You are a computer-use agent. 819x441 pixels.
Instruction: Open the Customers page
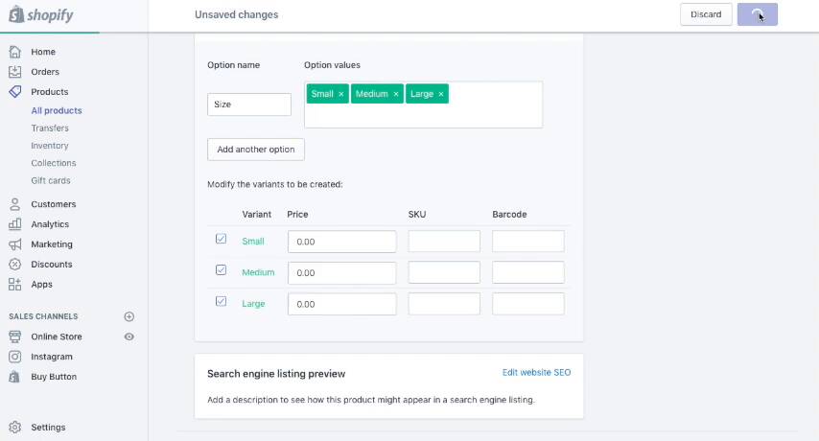[53, 204]
